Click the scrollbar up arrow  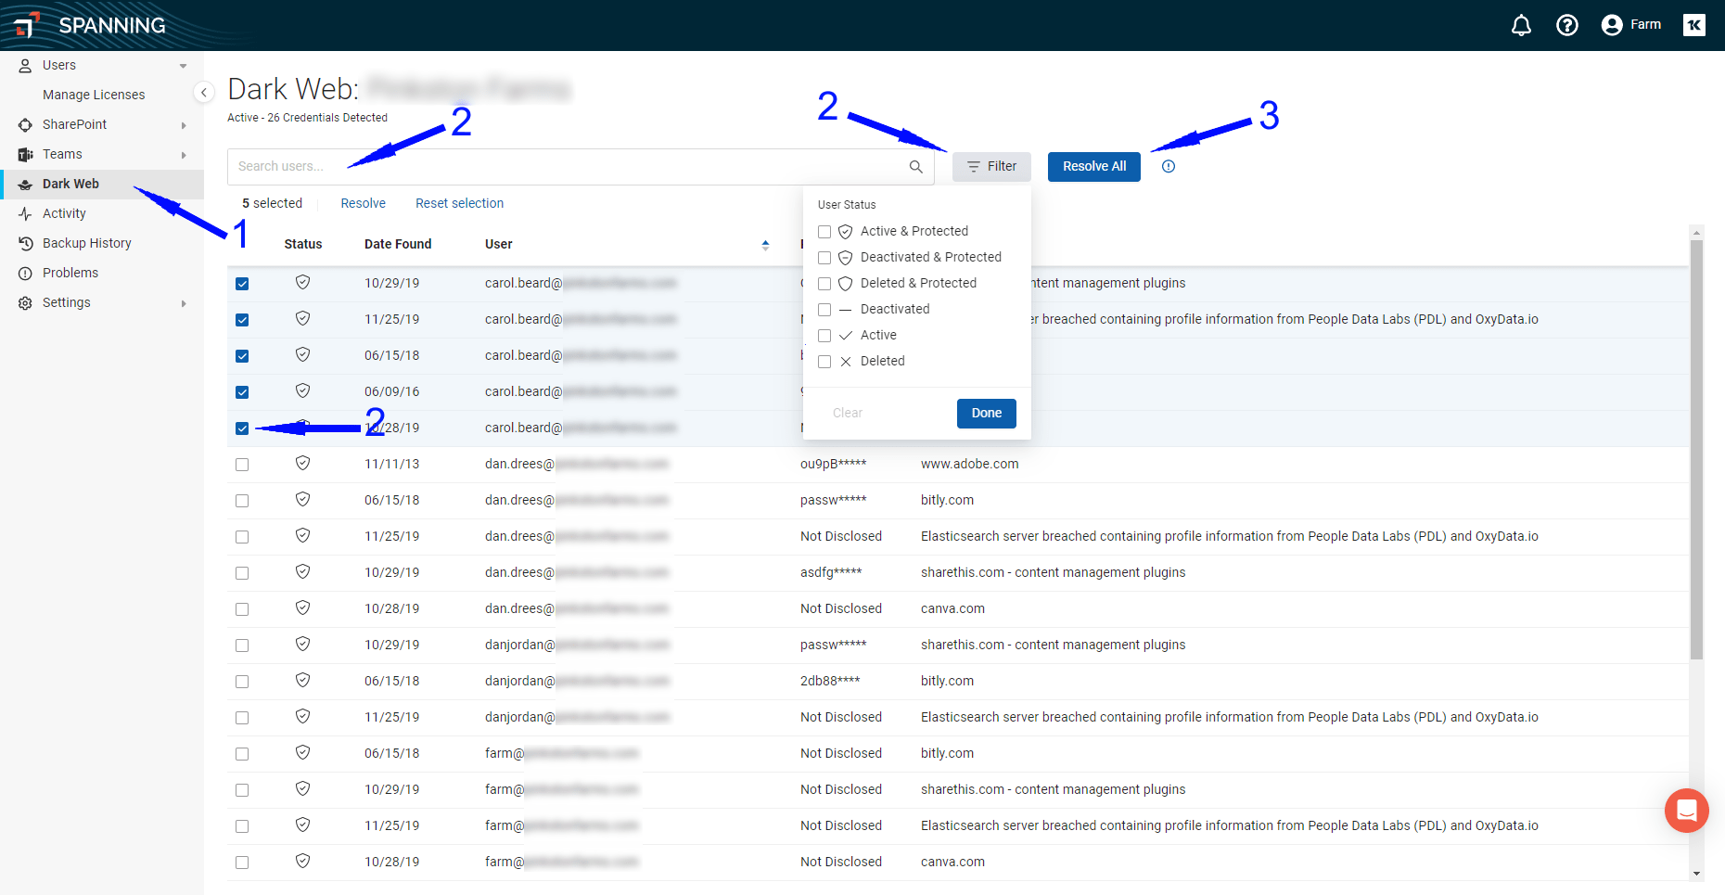coord(1696,233)
